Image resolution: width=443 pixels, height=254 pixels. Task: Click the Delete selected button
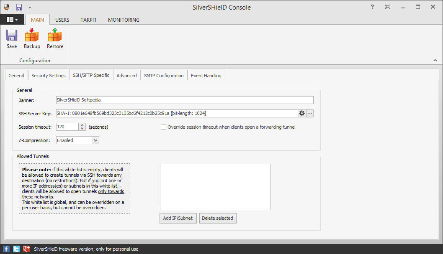tap(218, 218)
